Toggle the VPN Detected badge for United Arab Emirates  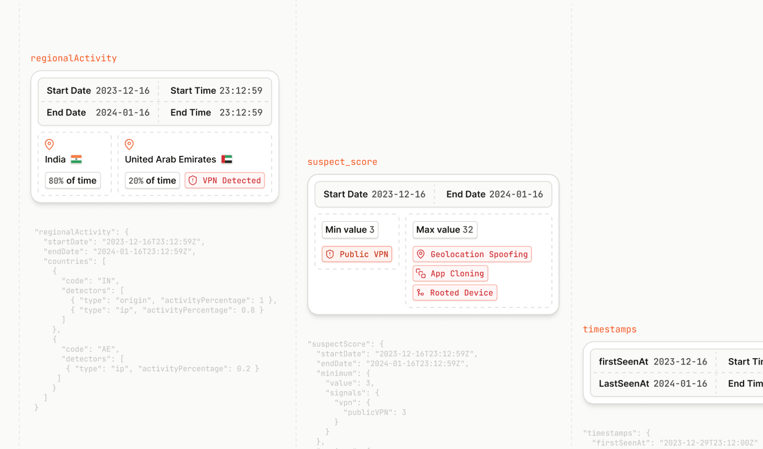224,180
